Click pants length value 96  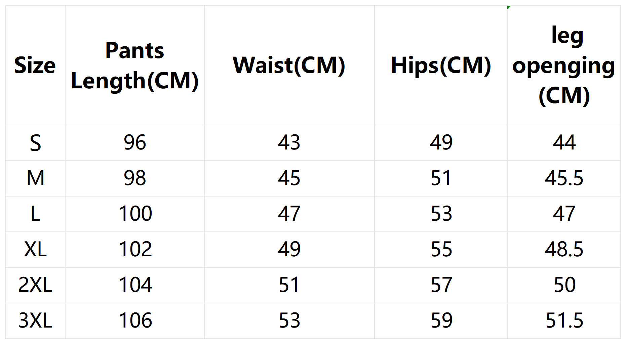coord(135,143)
